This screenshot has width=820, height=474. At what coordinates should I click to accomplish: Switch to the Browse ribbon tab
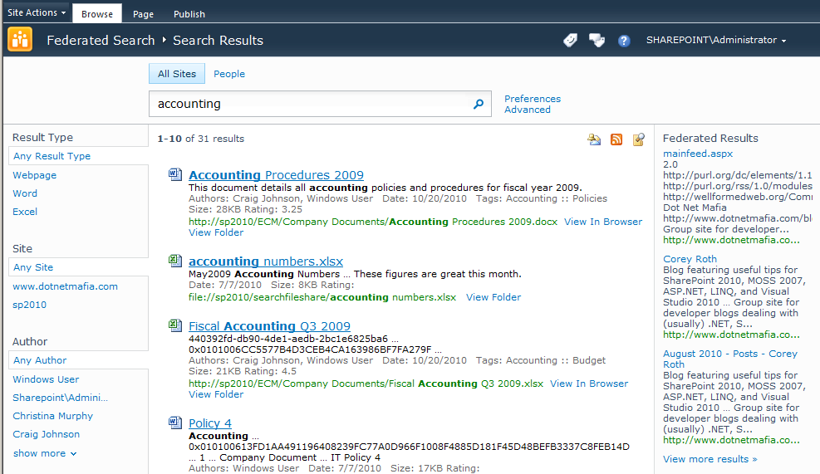(x=96, y=13)
